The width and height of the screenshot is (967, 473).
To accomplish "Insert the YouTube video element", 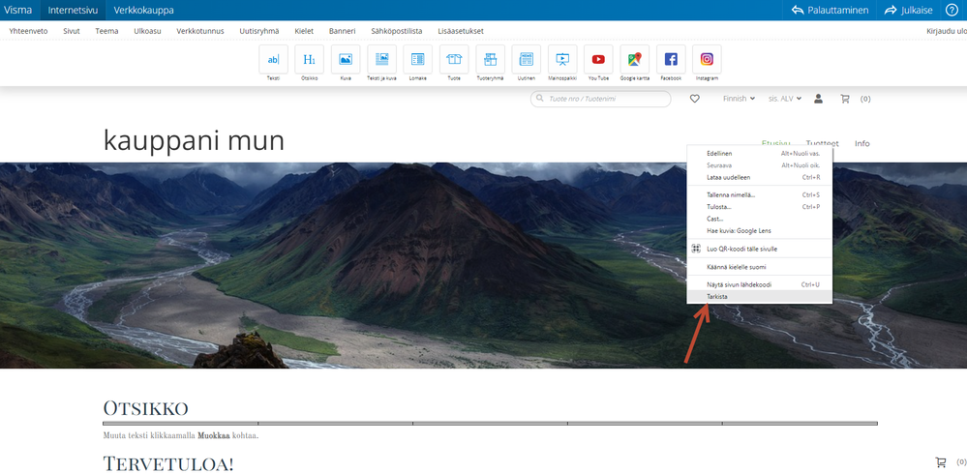I will tap(598, 60).
